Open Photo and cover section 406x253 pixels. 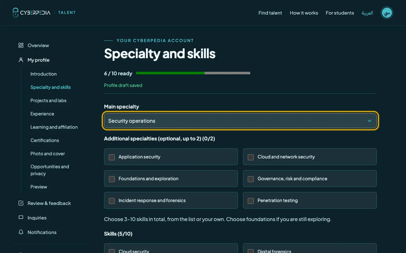pos(48,154)
